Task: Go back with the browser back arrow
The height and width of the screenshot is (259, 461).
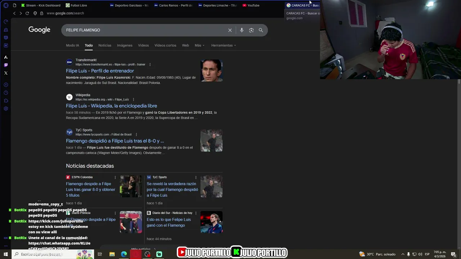Action: (x=14, y=13)
